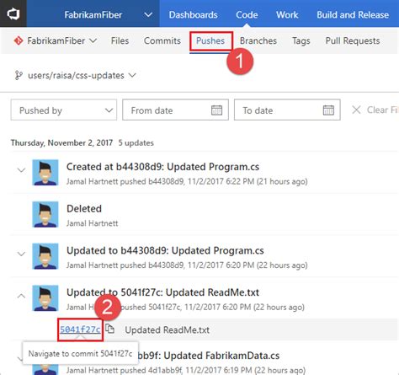Expand the FabrikamFiber repository selector

(x=93, y=40)
